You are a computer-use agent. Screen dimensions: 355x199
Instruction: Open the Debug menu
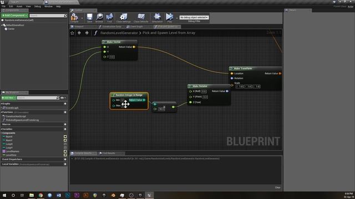(x=38, y=6)
